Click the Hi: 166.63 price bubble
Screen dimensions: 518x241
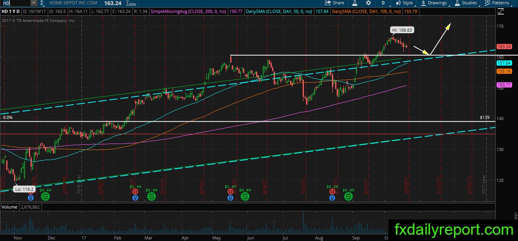(x=402, y=30)
